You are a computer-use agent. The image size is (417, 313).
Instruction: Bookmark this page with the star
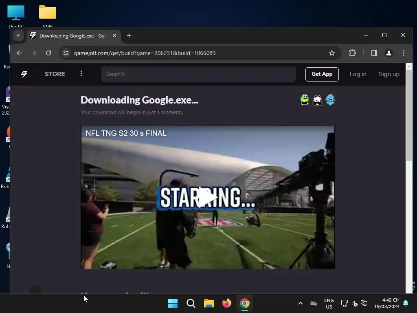(331, 53)
